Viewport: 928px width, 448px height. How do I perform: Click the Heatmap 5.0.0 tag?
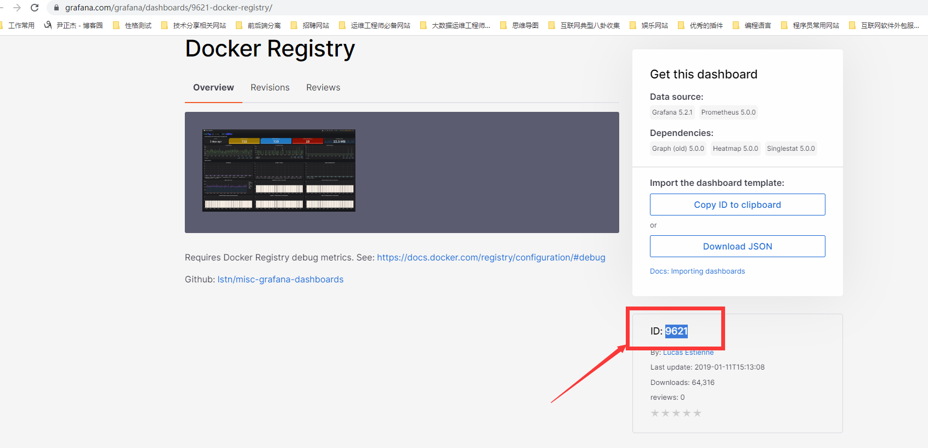click(735, 149)
